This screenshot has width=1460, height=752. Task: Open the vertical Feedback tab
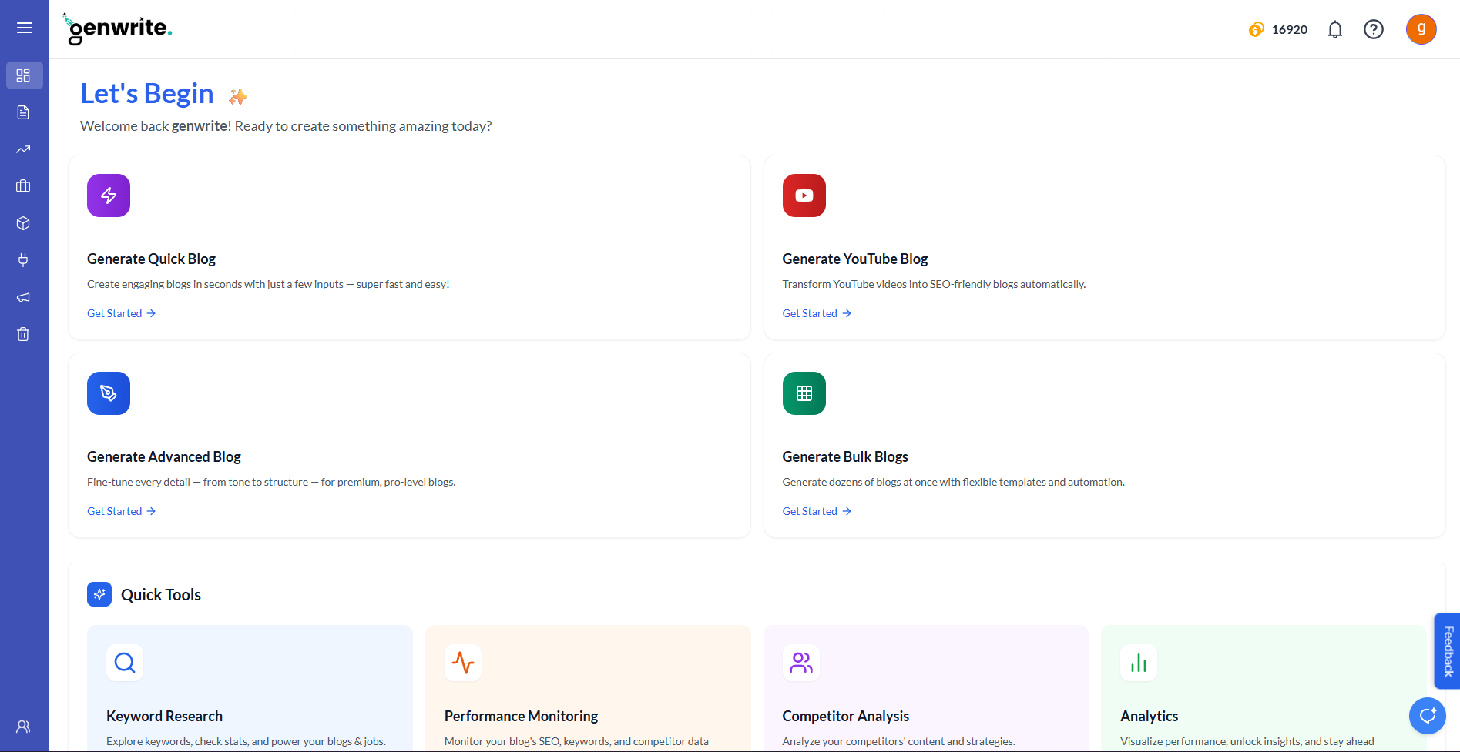[1448, 650]
